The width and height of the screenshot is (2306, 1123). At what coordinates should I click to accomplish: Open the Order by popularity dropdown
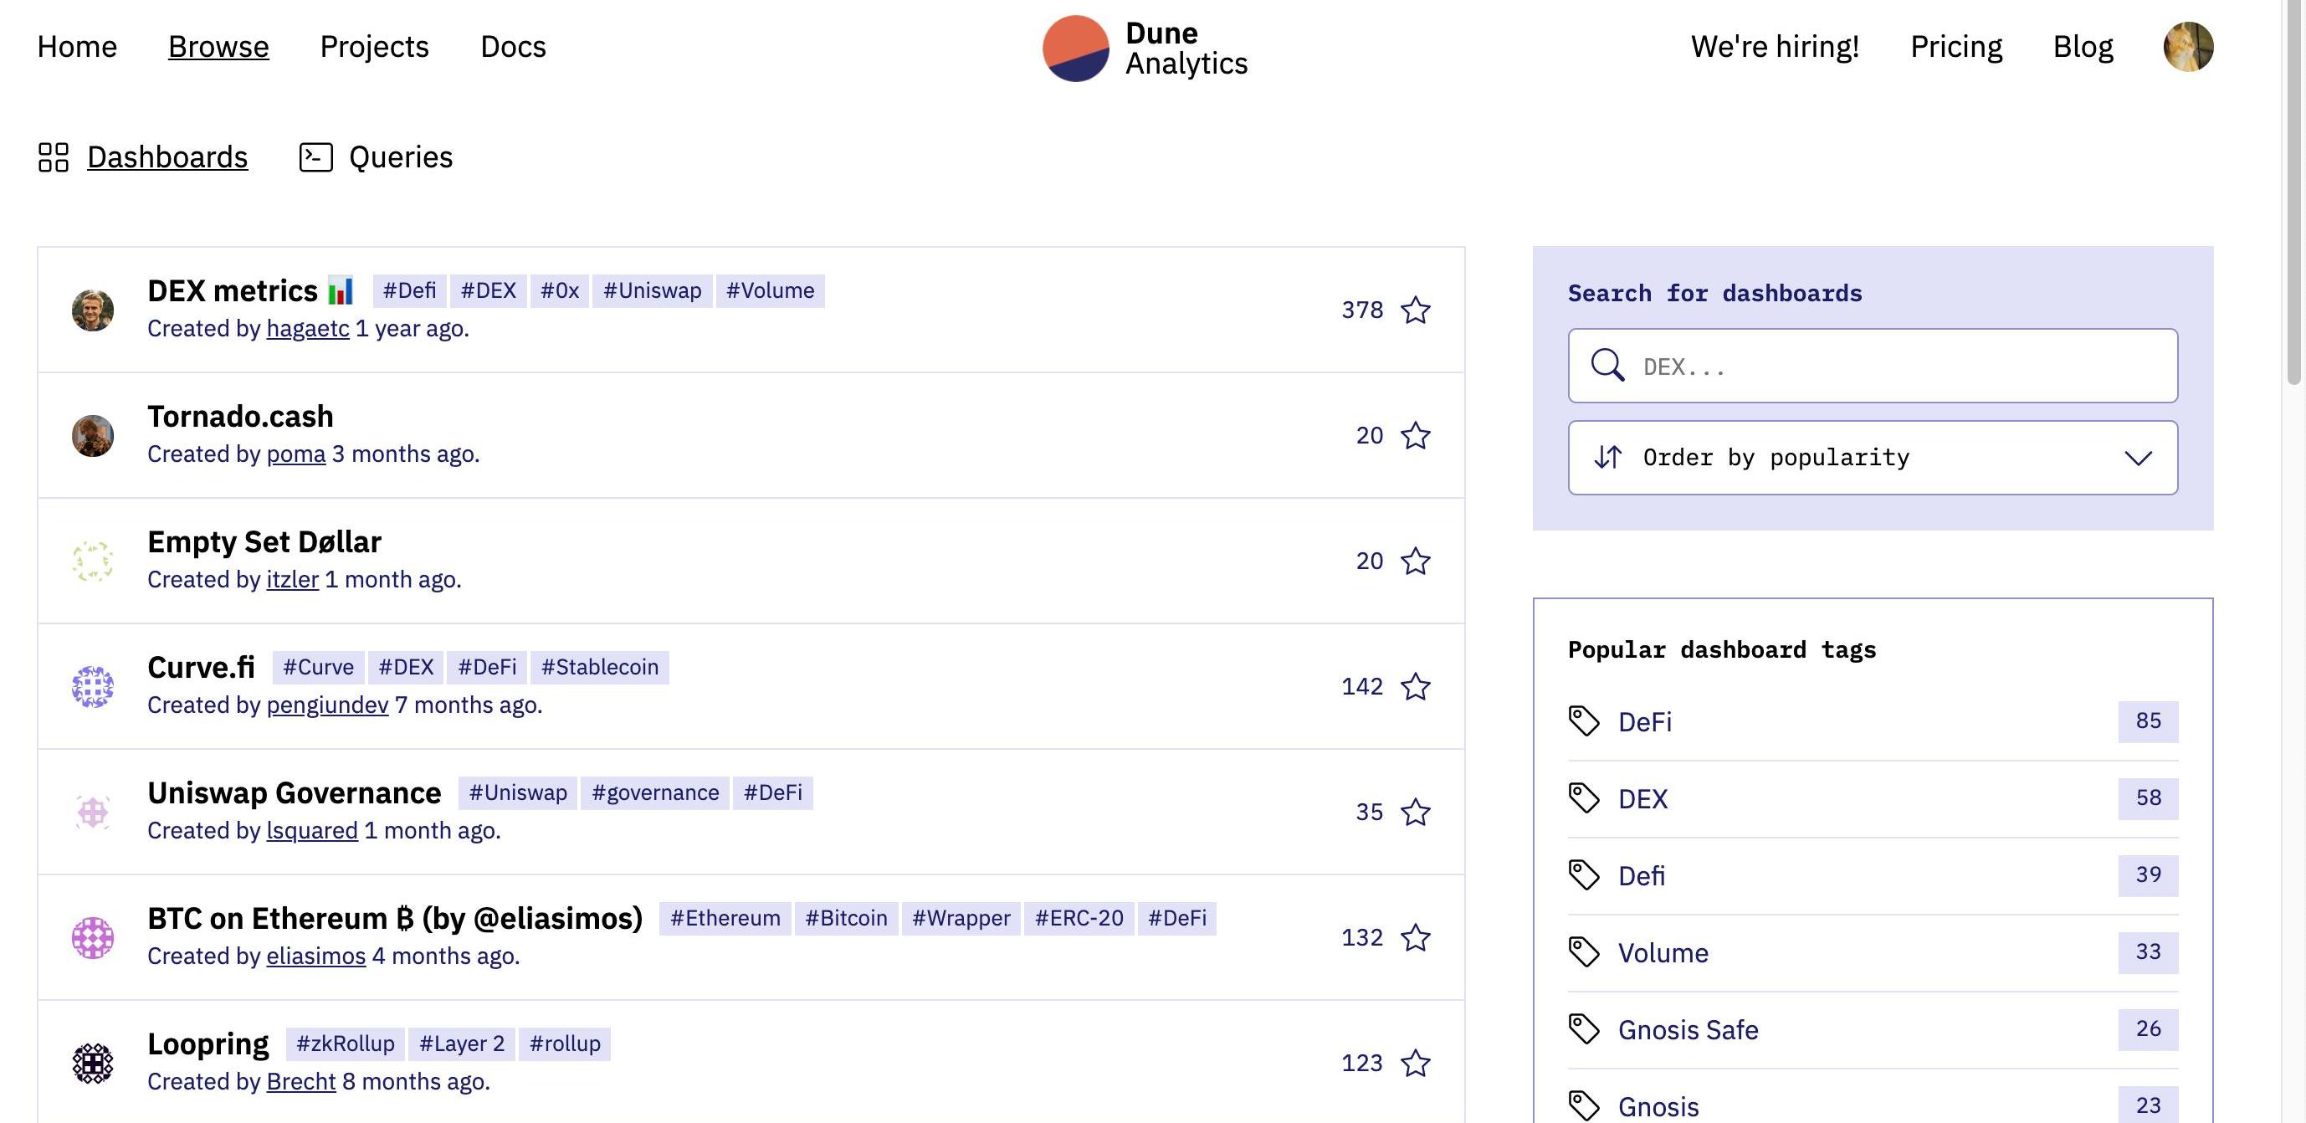tap(1871, 458)
